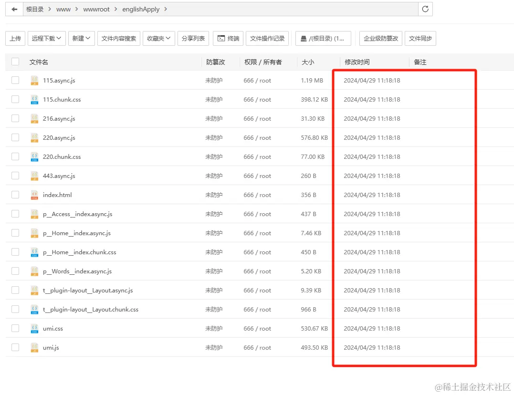This screenshot has height=395, width=514.
Task: Click the JS icon of p__Words__index.async.js
Action: tap(34, 271)
